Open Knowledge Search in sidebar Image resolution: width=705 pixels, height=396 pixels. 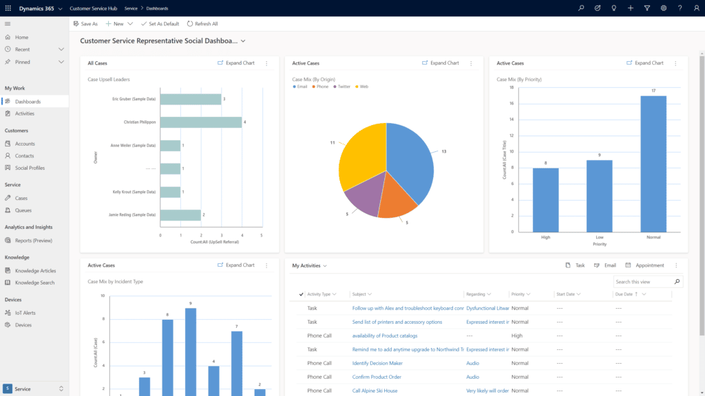[x=34, y=283]
